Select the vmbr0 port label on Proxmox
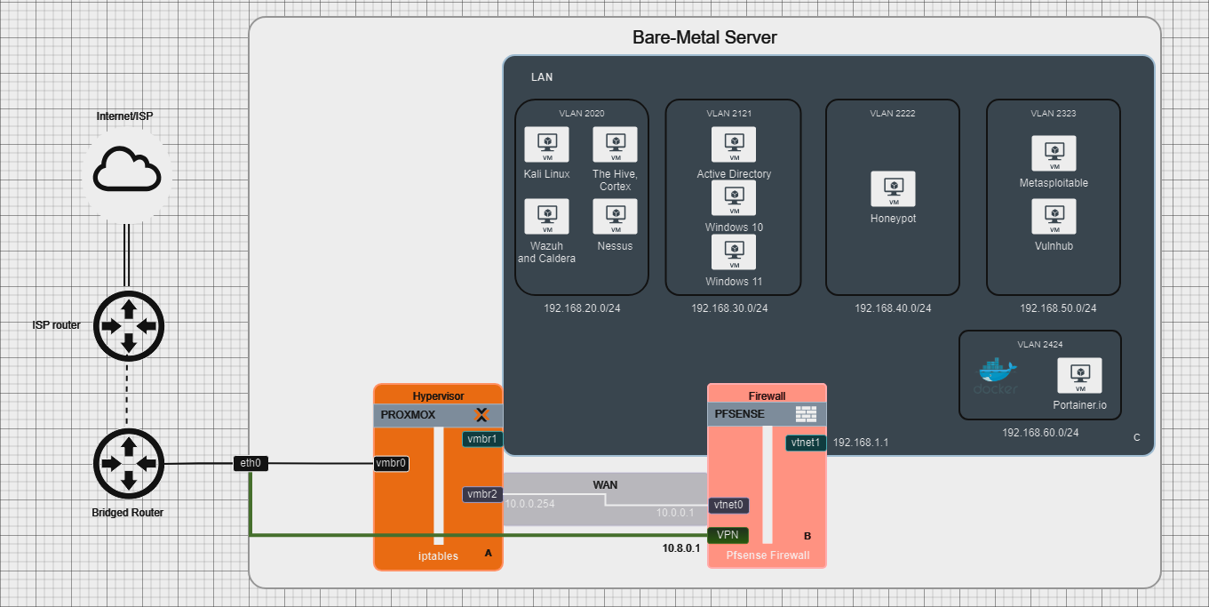This screenshot has width=1209, height=607. (x=391, y=463)
